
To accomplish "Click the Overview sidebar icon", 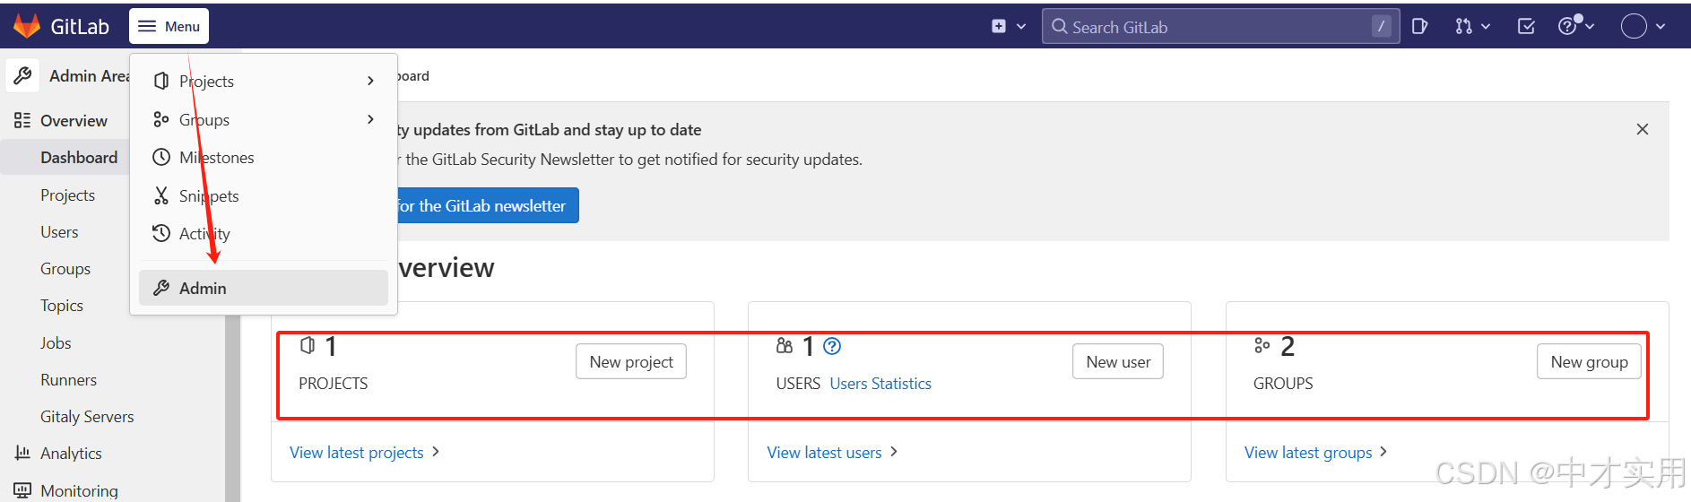I will 22,120.
